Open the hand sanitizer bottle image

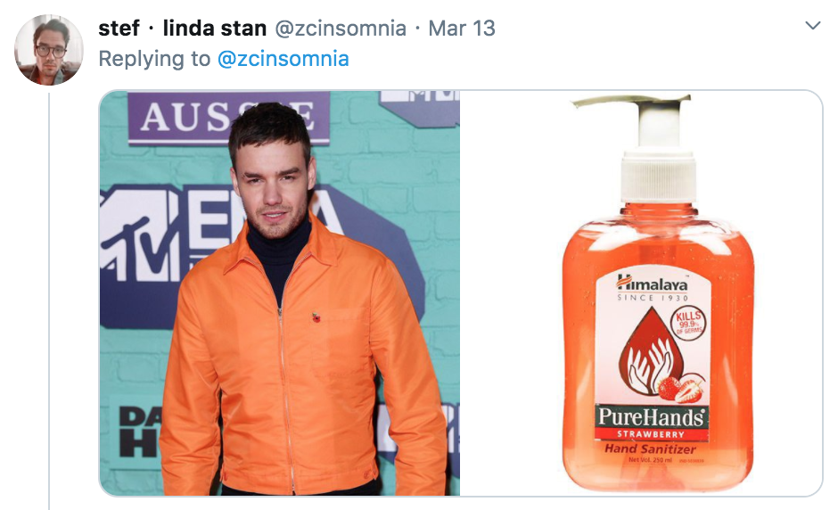(641, 293)
